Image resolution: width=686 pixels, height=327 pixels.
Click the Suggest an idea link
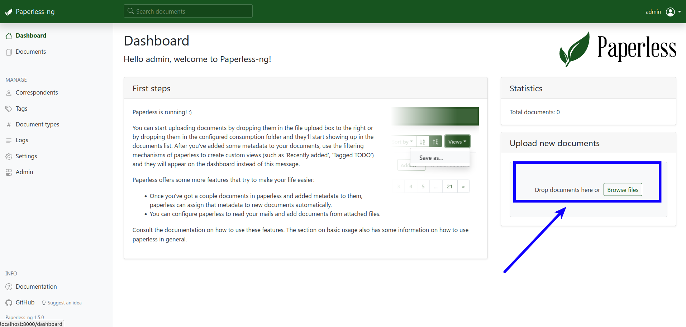[x=65, y=303]
